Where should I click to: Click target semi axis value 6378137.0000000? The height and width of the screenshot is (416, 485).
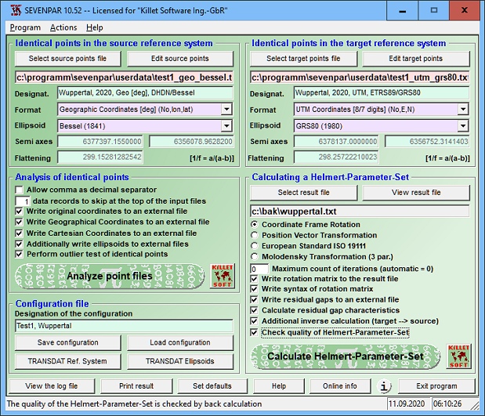click(x=336, y=142)
